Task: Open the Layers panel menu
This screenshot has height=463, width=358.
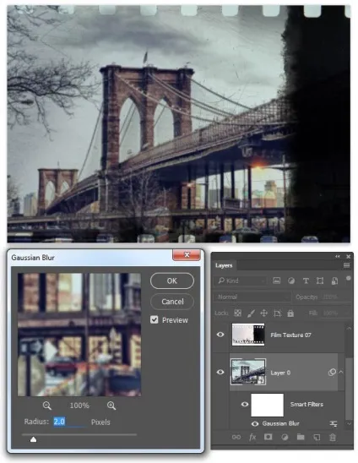Action: point(346,265)
